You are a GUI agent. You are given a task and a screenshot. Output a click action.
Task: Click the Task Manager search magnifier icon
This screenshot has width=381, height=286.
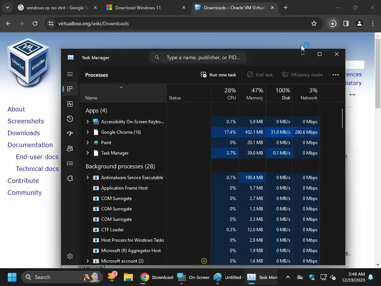pos(157,57)
